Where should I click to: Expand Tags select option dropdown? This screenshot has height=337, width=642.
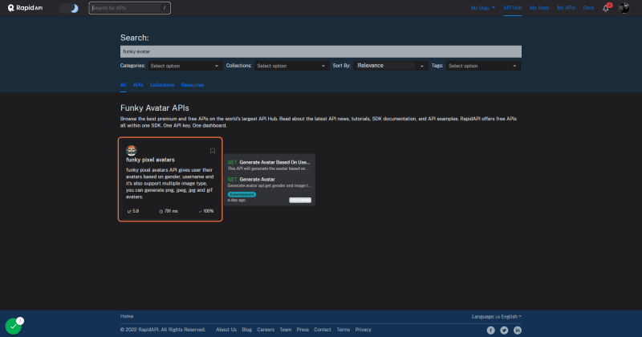pyautogui.click(x=483, y=66)
